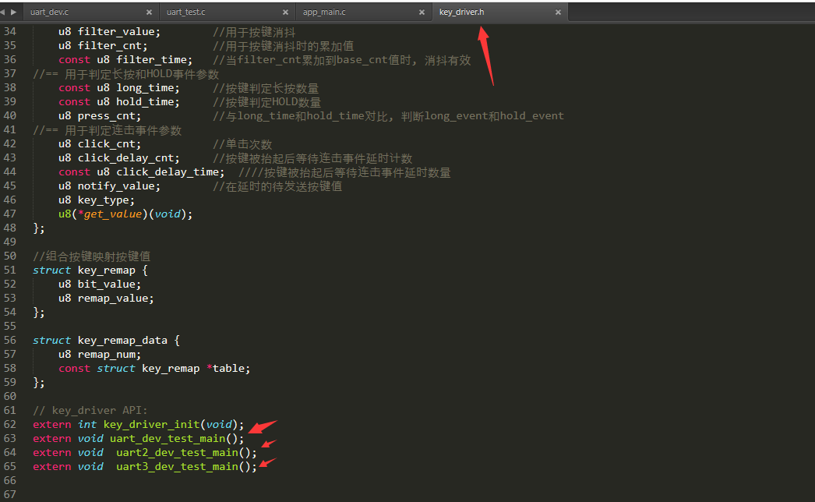Click the struct key_remap name
Screen dimensions: 815x502
[x=106, y=270]
